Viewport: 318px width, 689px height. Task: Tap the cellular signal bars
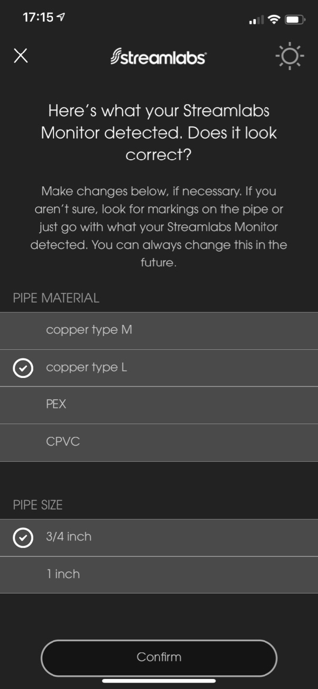tap(256, 20)
